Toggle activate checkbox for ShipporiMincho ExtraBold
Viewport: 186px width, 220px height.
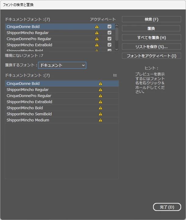coord(109,45)
